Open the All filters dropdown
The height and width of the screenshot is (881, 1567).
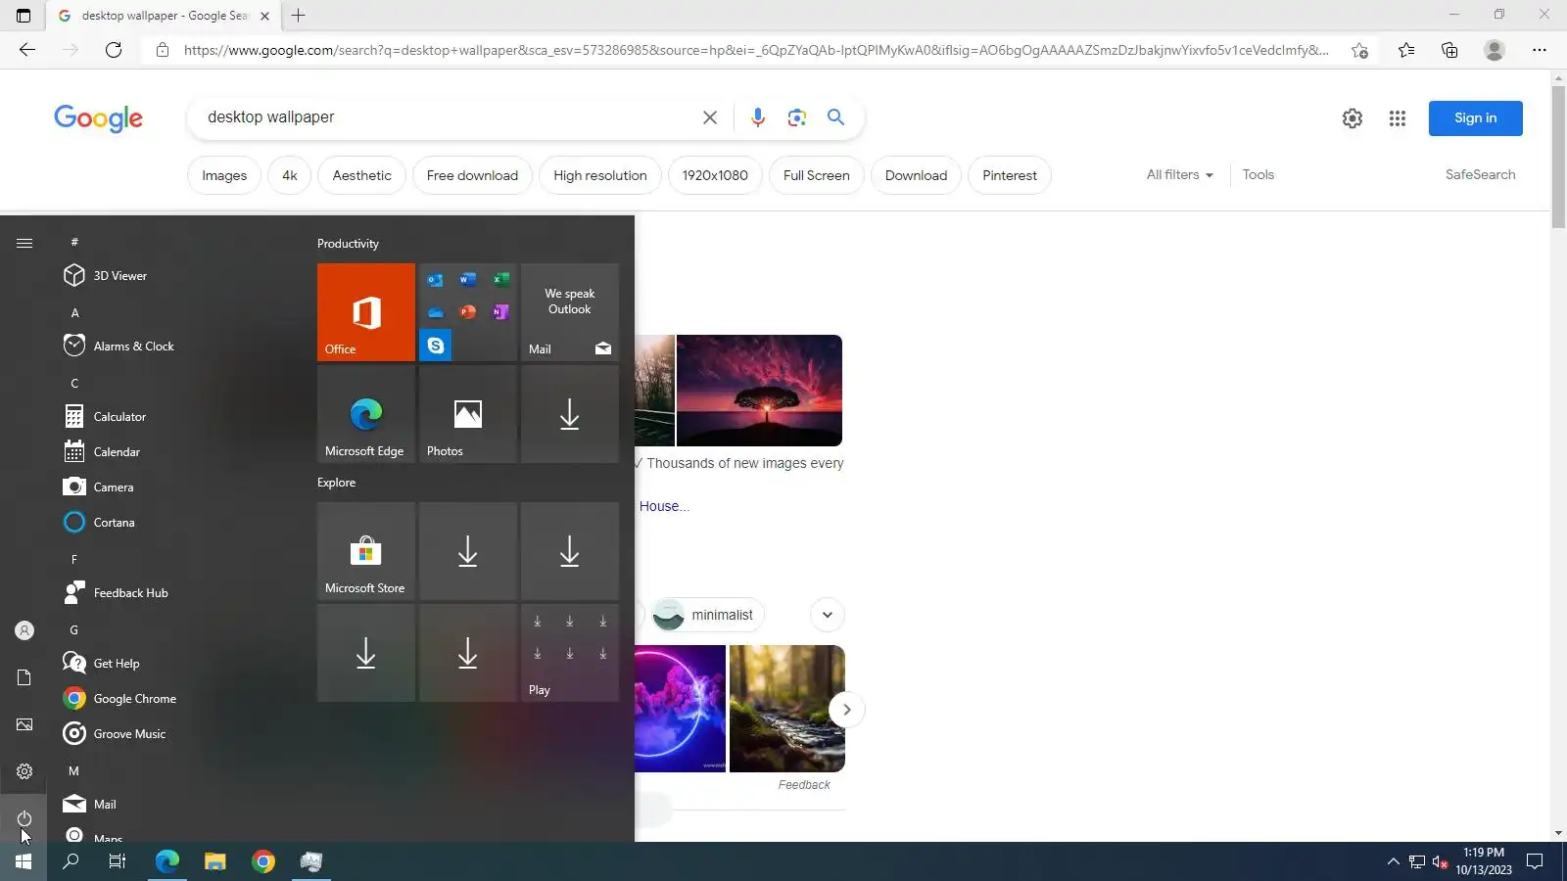click(x=1180, y=175)
